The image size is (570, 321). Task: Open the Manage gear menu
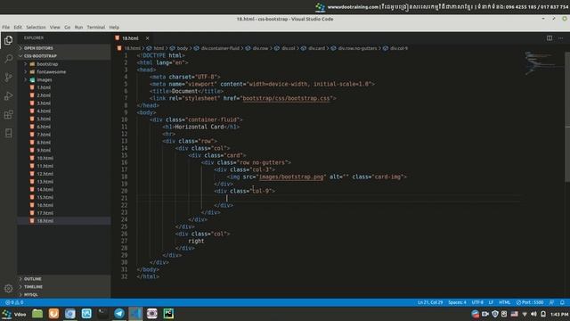click(8, 289)
